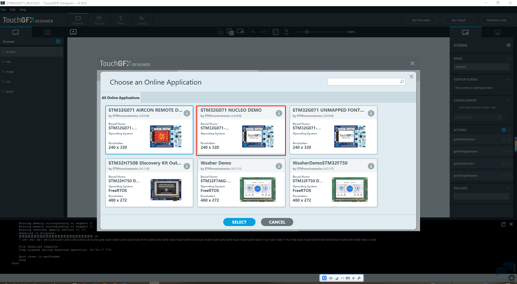
Task: Show info for Washer Demo card
Action: tap(279, 166)
